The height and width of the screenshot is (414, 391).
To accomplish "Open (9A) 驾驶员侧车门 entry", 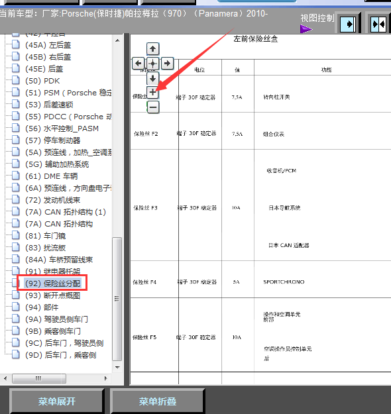I will point(56,319).
